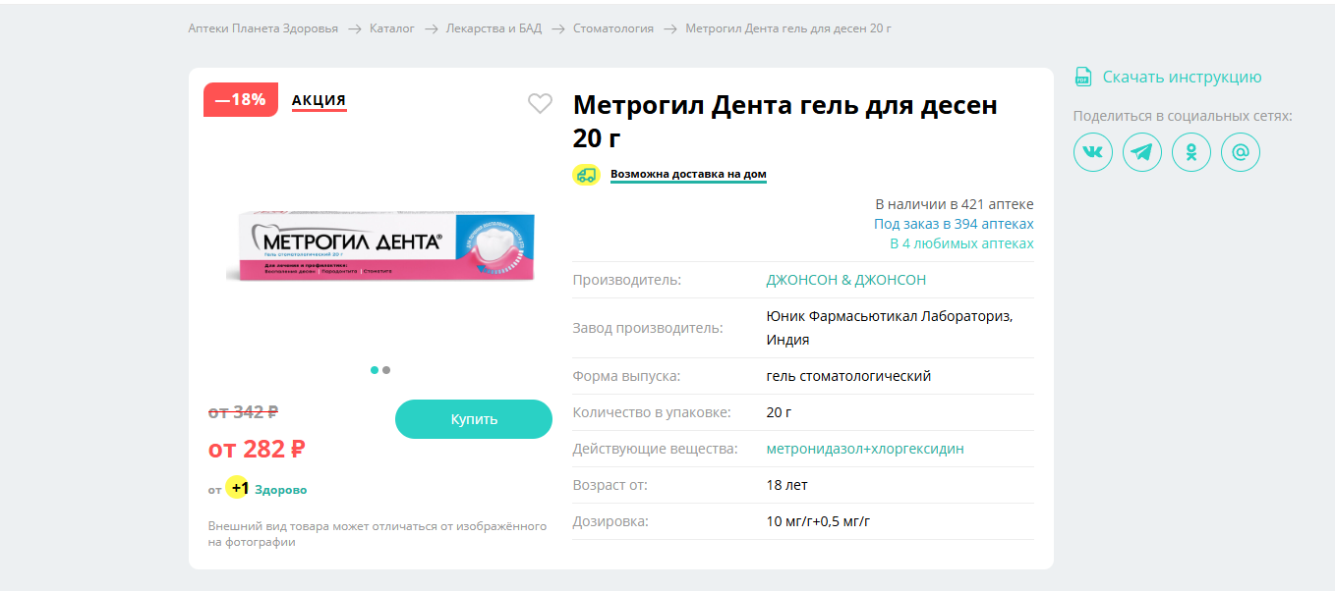Add product to favorites with heart icon
The height and width of the screenshot is (591, 1335).
tap(540, 103)
